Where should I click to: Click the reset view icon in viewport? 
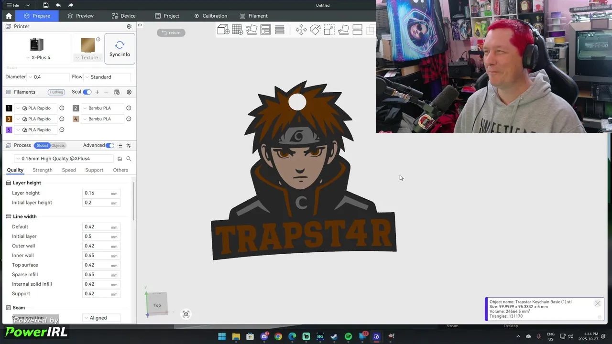pyautogui.click(x=186, y=314)
